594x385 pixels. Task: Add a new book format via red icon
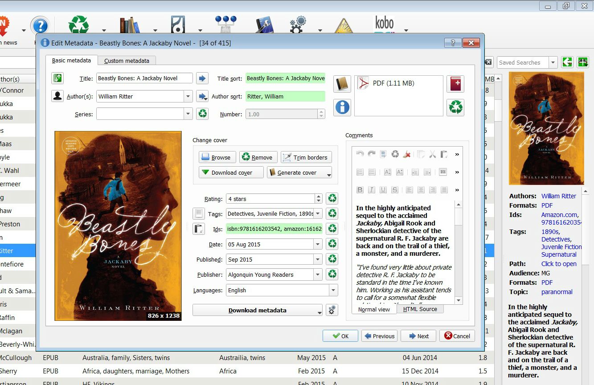coord(455,83)
